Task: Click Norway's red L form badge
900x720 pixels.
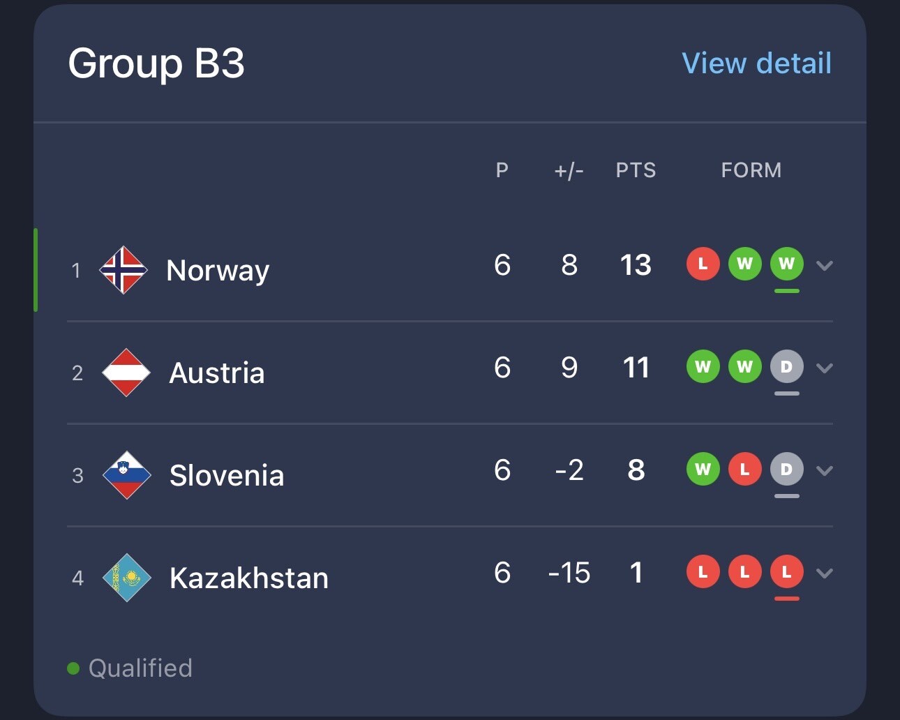Action: pos(703,264)
